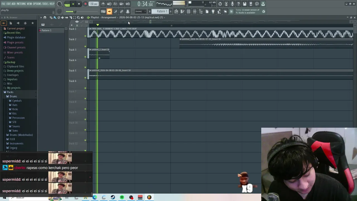Open the Playlist view button
This screenshot has height=201, width=357.
click(176, 11)
